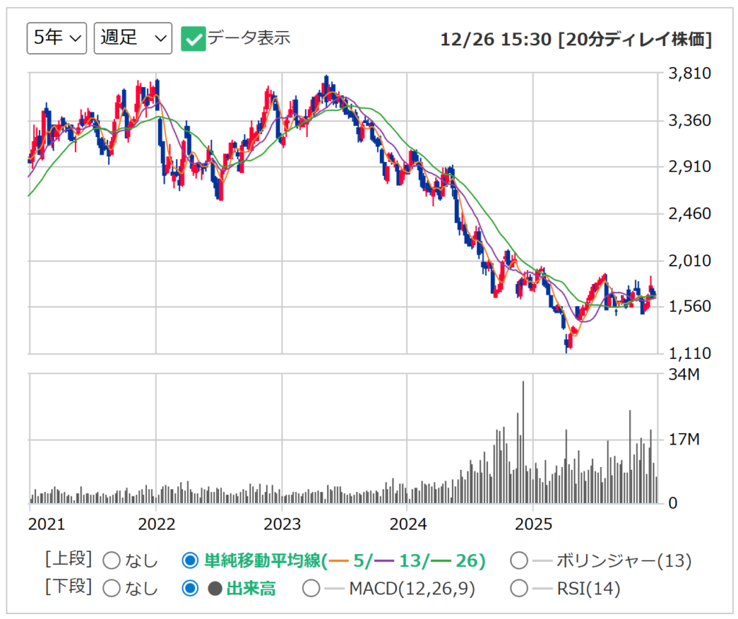
Task: Open the 5年 period dropdown
Action: pyautogui.click(x=57, y=38)
